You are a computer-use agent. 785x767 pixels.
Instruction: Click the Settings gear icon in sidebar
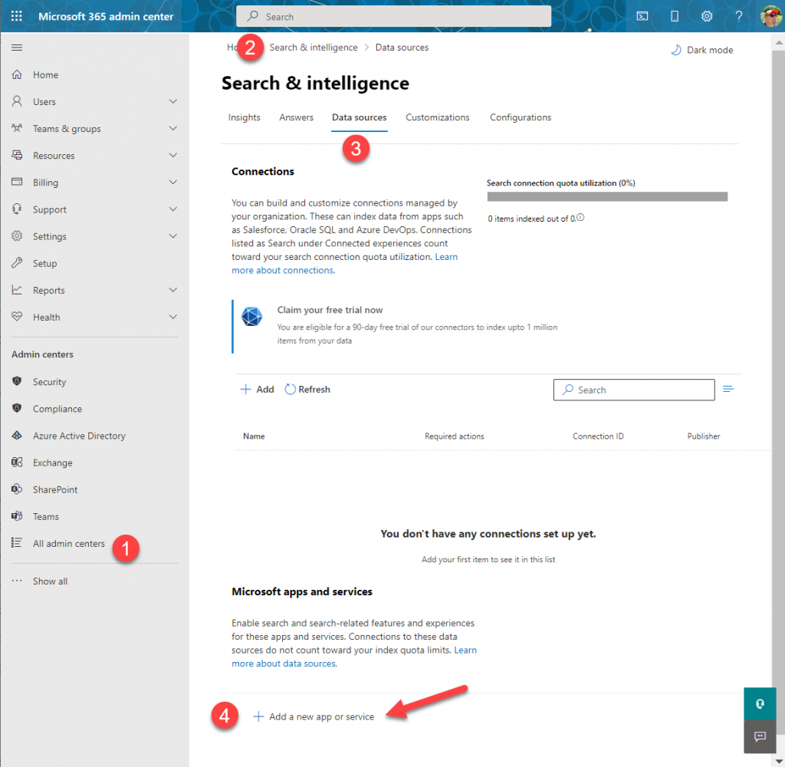point(17,236)
